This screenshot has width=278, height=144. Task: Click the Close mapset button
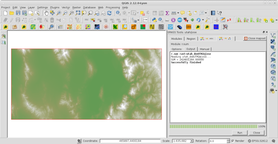(x=255, y=38)
